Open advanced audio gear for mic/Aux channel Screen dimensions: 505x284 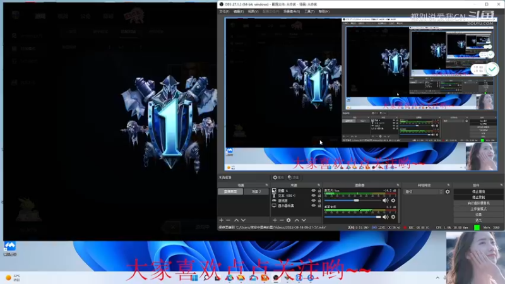tap(393, 200)
